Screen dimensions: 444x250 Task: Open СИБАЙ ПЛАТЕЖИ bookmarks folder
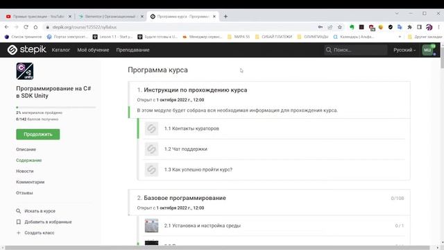(x=273, y=37)
